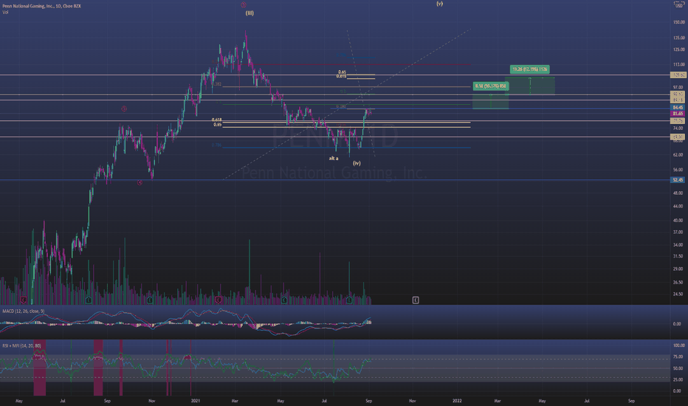688x406 pixels.
Task: Click the 24.50 price axis label
Action: 679,294
